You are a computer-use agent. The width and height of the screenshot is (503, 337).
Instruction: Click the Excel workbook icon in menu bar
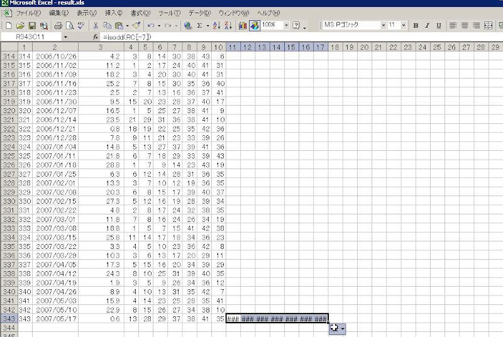(8, 13)
